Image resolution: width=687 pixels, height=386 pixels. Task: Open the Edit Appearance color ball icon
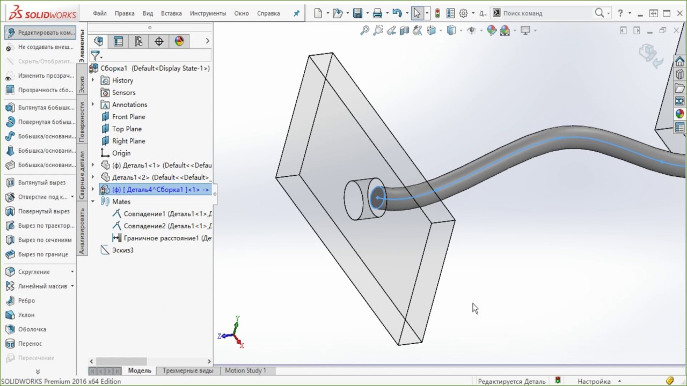tap(491, 31)
